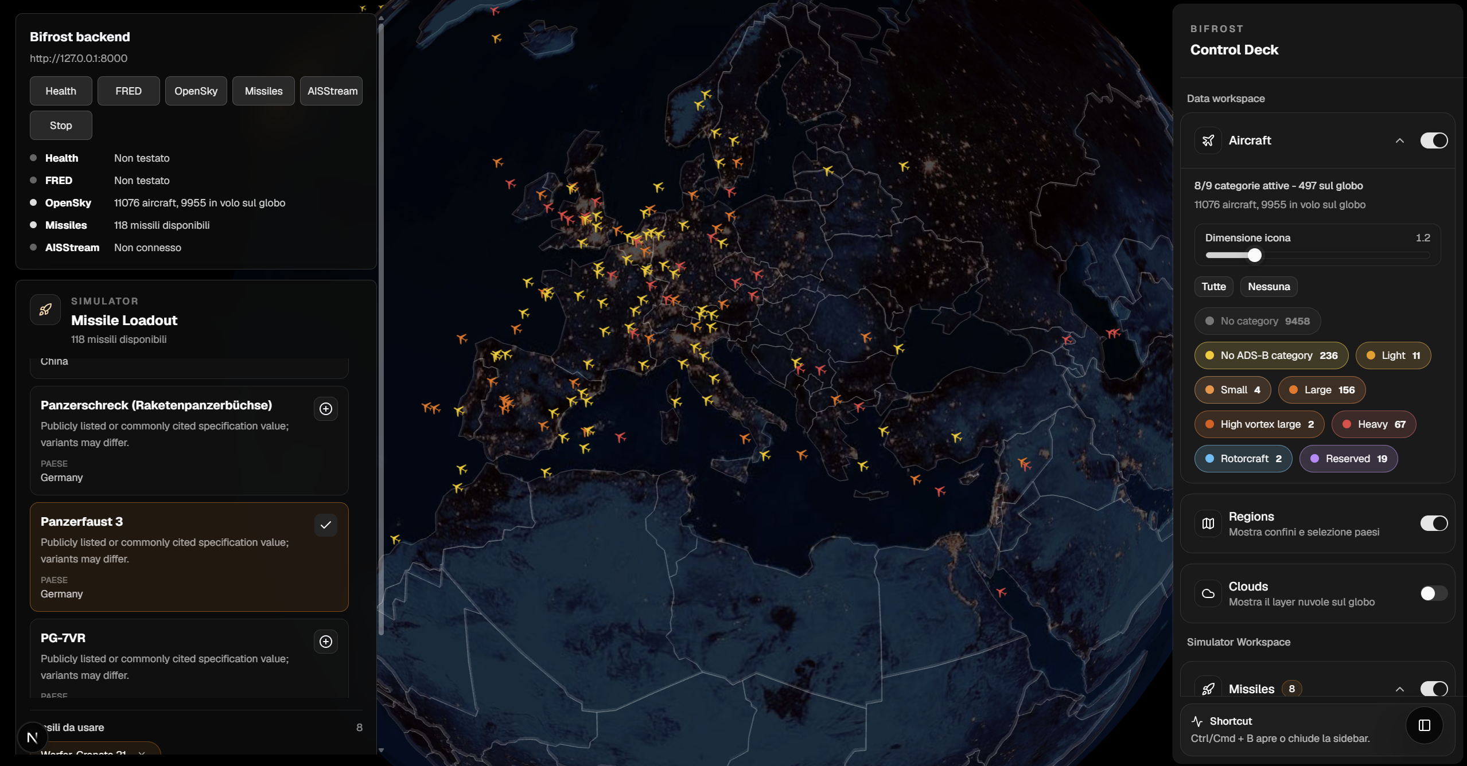
Task: Collapse the Missiles section chevron
Action: 1400,689
